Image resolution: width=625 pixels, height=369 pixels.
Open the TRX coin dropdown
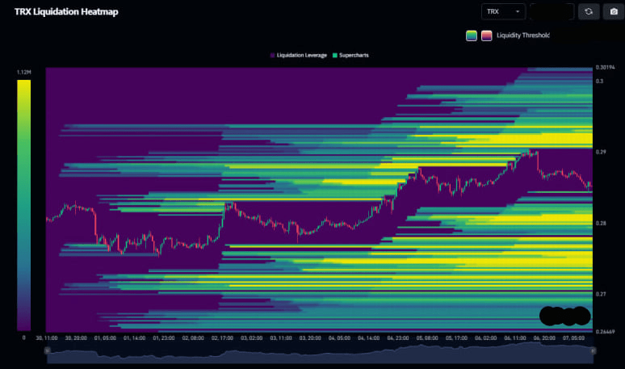(503, 11)
